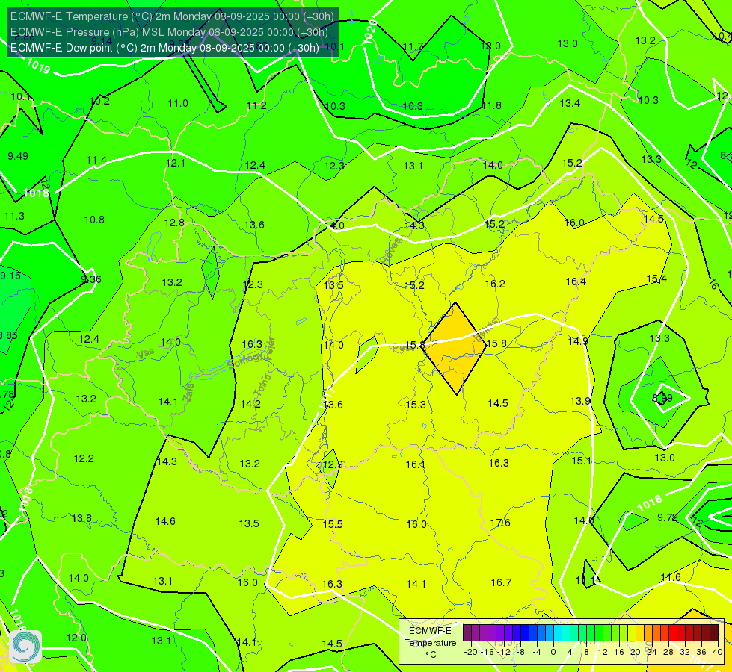This screenshot has width=732, height=672.
Task: Click the Tolna county label
Action: click(262, 385)
